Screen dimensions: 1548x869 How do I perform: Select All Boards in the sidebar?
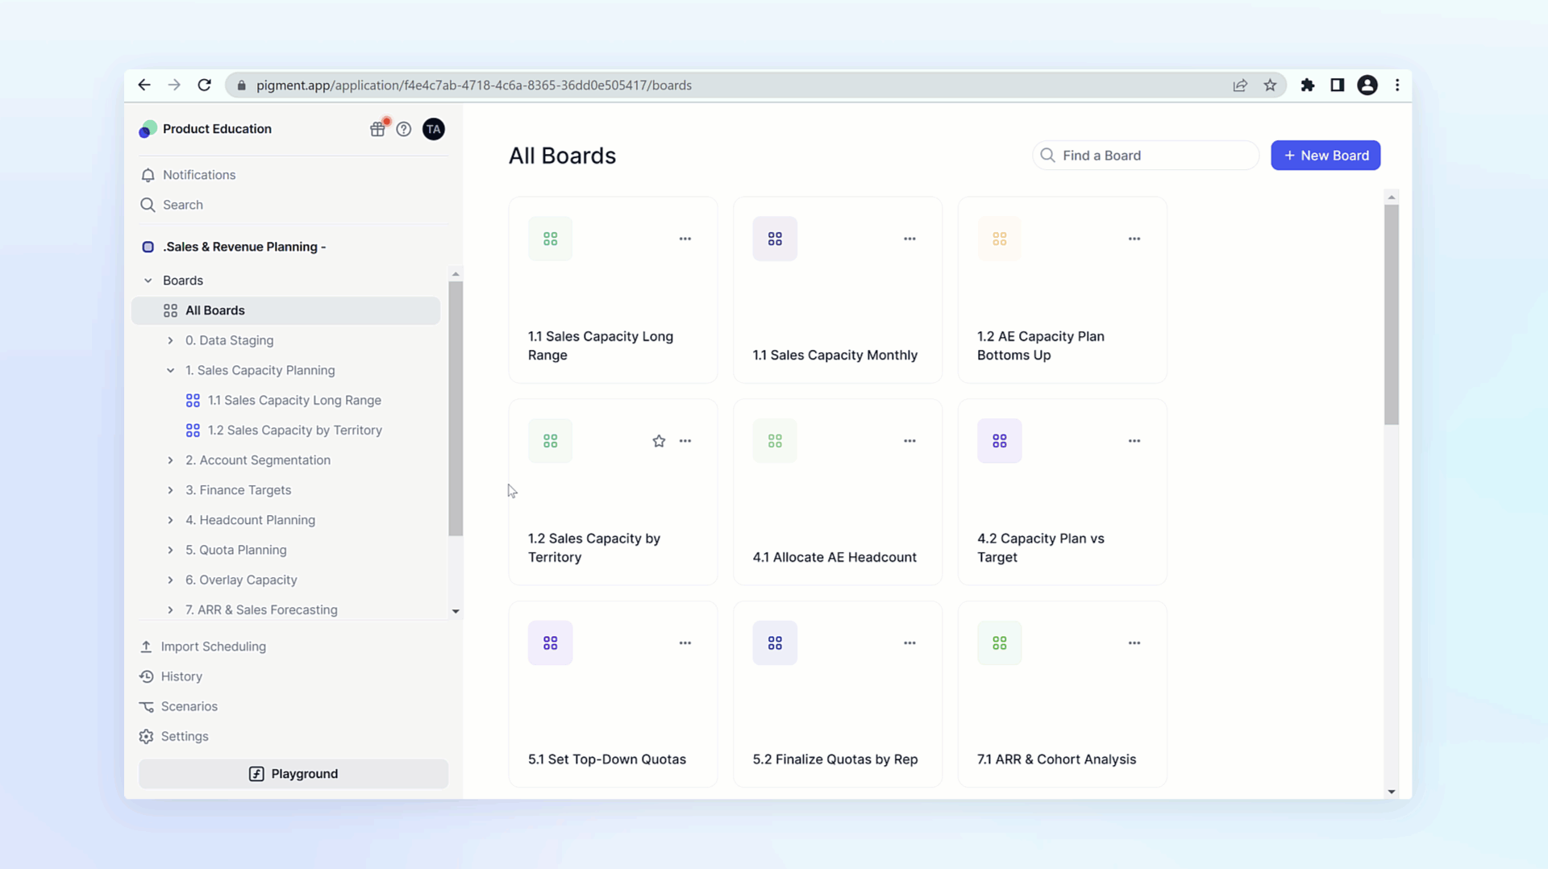pos(285,310)
